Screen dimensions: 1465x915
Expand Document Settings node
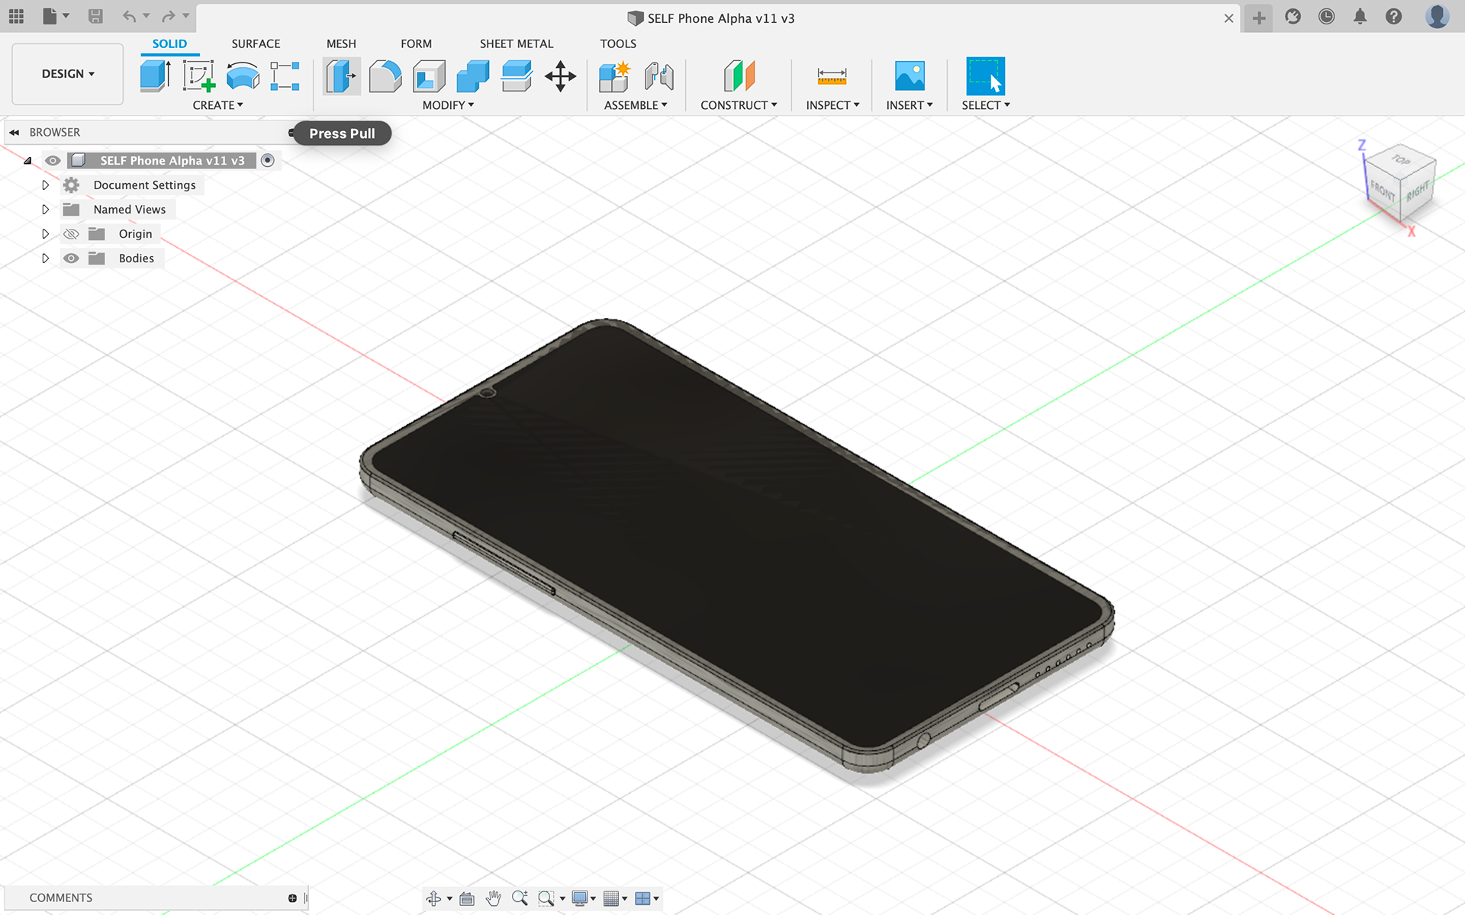pos(45,185)
